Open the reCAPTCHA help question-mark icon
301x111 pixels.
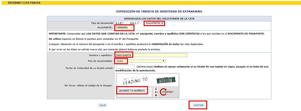tap(156, 95)
